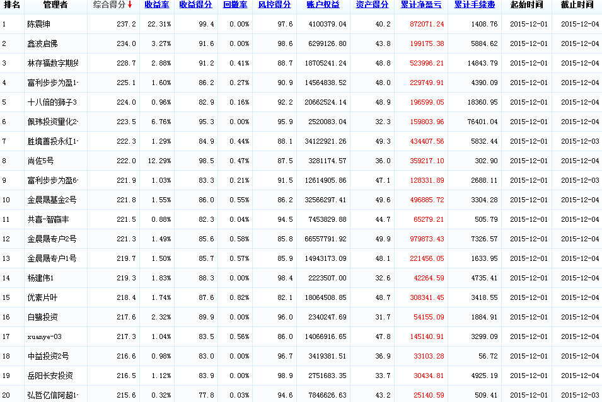Screen dimensions: 602x402
Task: Select manager 优素片叶
Action: (43, 297)
